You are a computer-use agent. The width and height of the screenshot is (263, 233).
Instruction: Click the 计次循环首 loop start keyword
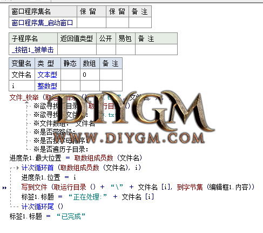pyautogui.click(x=37, y=168)
